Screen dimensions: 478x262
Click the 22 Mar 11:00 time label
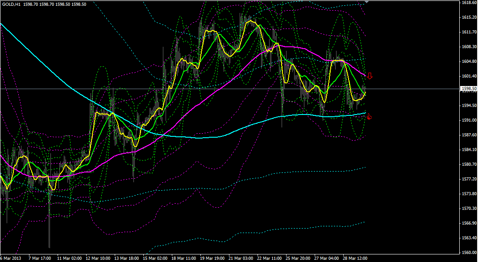point(270,258)
